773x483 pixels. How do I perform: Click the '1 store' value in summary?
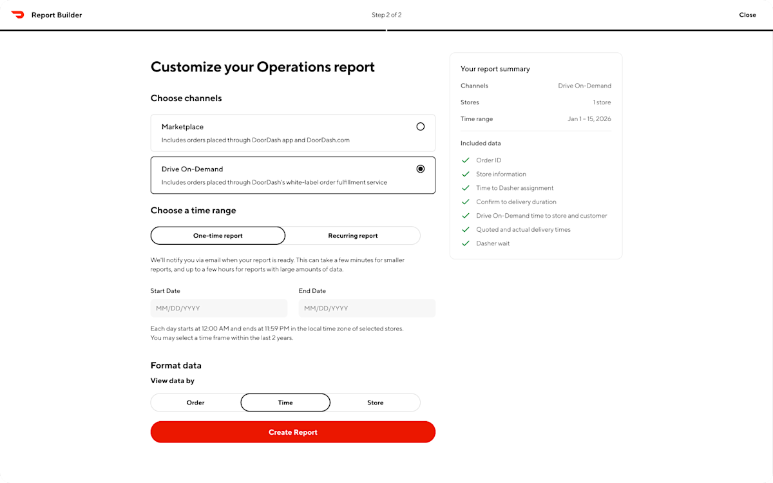point(602,102)
